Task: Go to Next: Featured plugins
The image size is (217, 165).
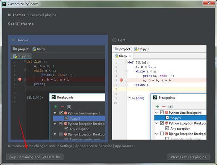Action: point(188,157)
